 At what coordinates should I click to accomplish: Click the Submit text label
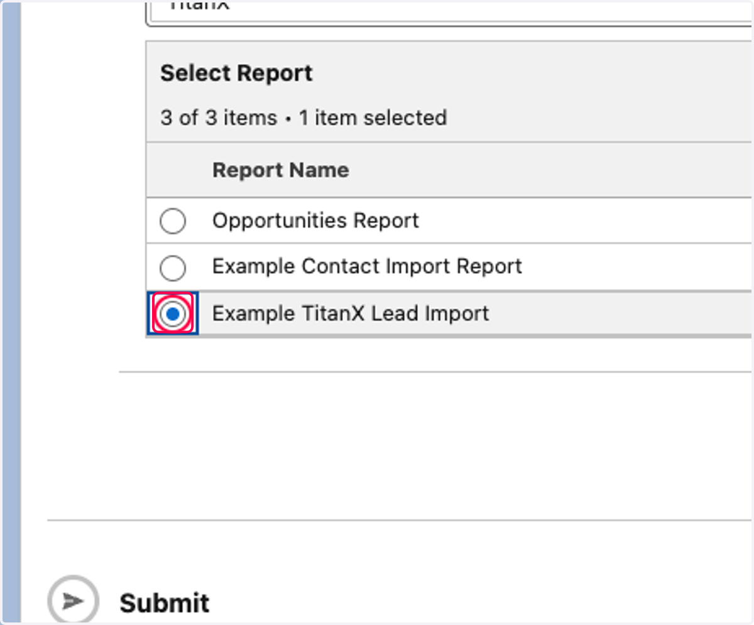(164, 603)
